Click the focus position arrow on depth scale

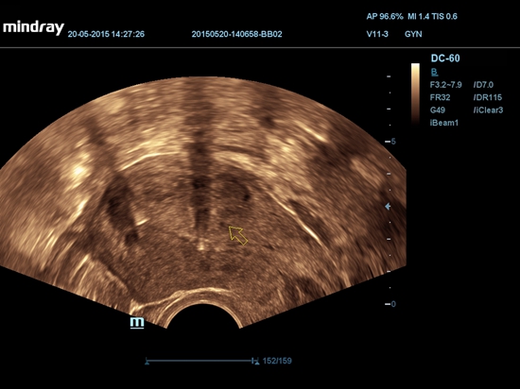[x=388, y=207]
